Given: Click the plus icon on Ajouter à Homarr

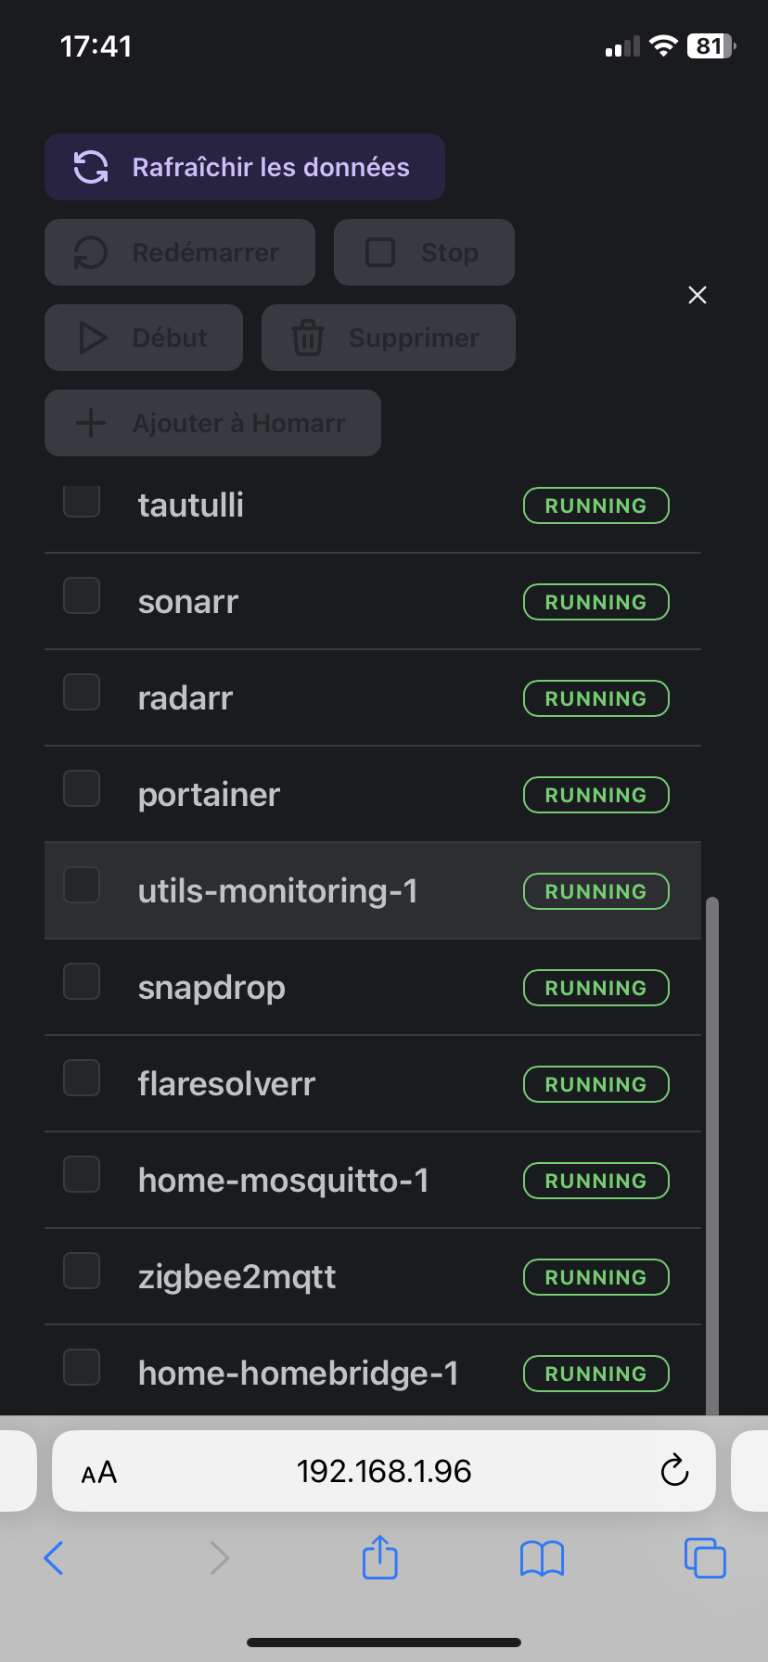Looking at the screenshot, I should pyautogui.click(x=90, y=423).
